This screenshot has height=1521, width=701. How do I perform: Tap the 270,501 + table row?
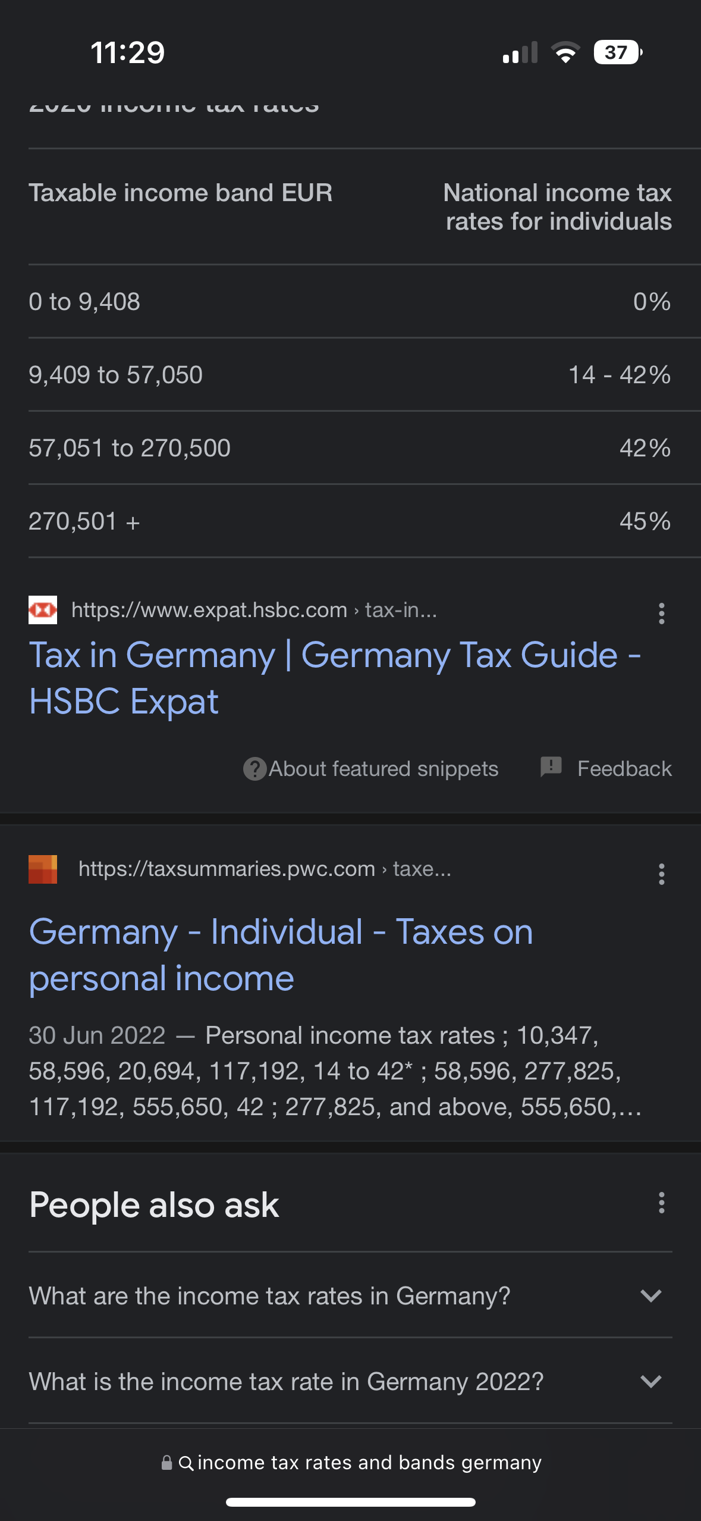350,521
